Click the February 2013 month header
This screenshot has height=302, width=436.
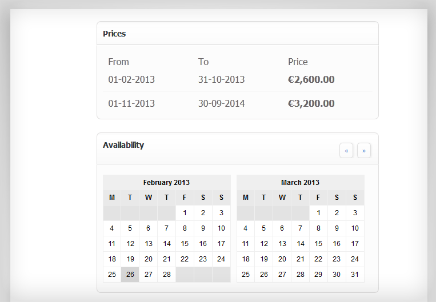pos(166,183)
